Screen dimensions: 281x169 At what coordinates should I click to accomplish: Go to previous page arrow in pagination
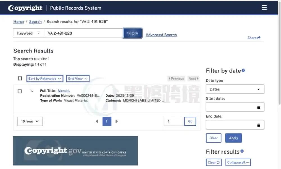tap(97, 121)
